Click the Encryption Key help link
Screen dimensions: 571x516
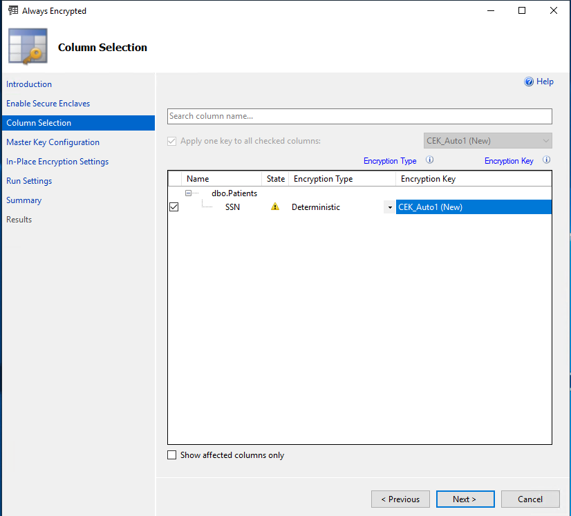pos(509,161)
